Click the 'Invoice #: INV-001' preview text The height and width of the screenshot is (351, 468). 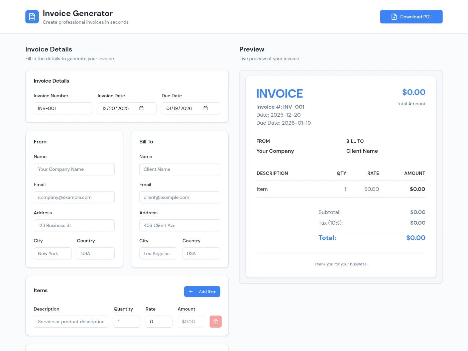click(x=280, y=107)
